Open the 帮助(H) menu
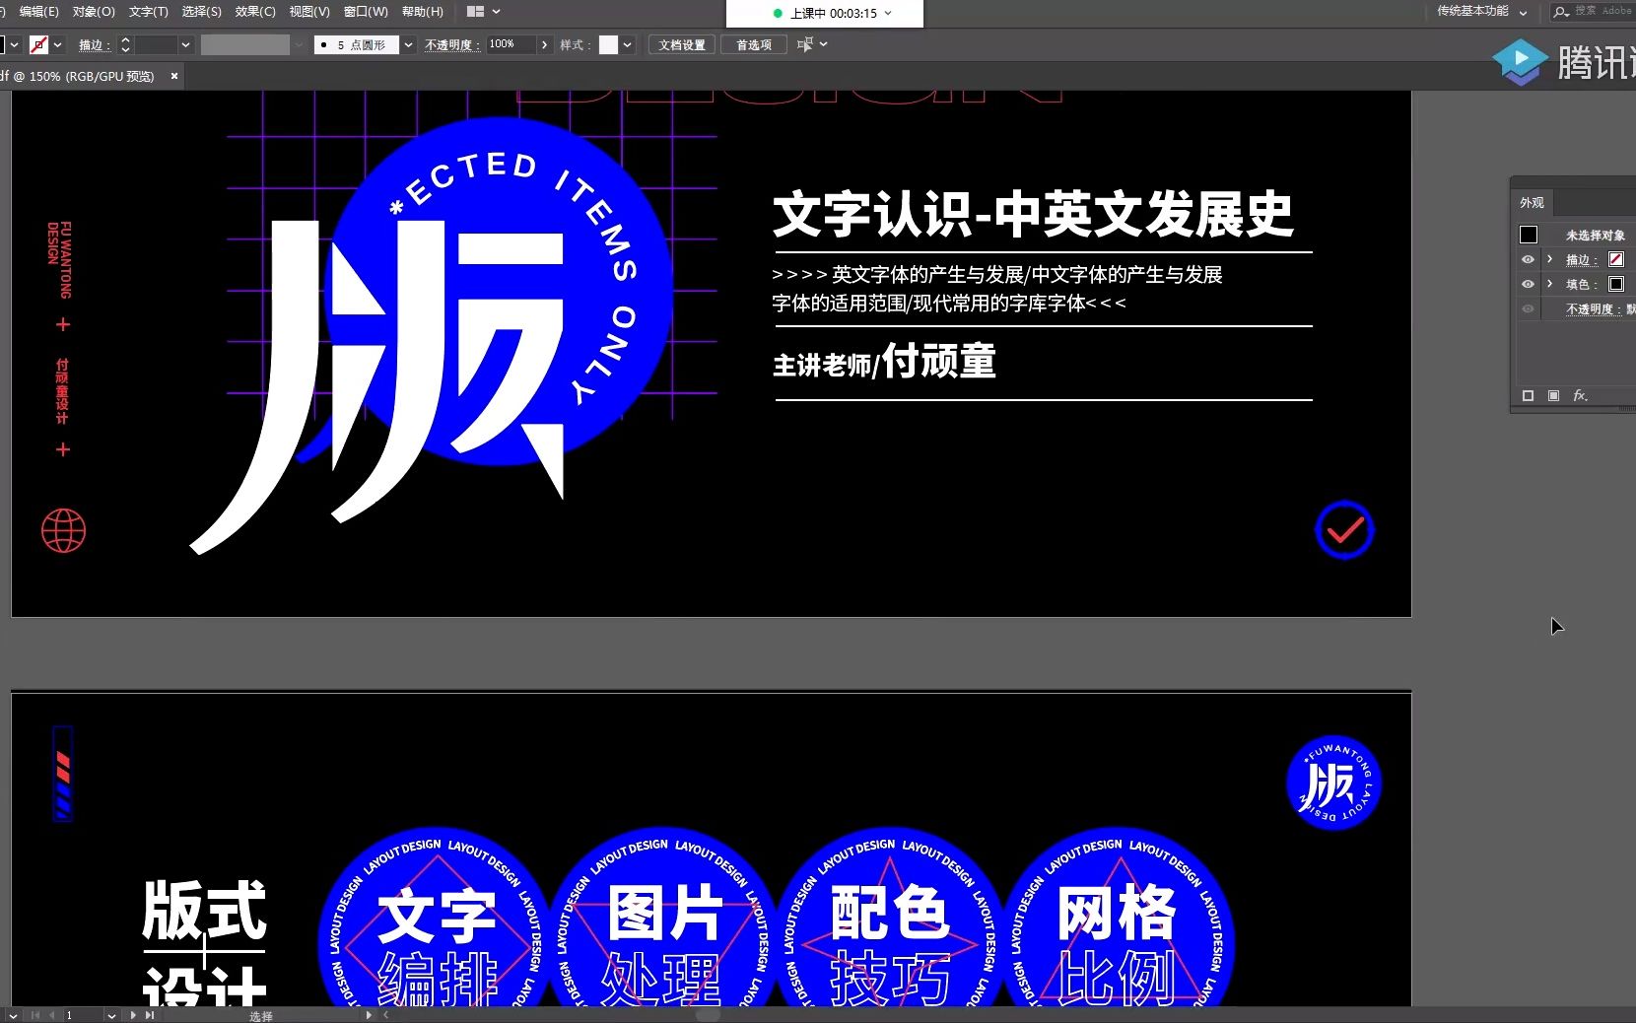This screenshot has width=1636, height=1023. [423, 12]
